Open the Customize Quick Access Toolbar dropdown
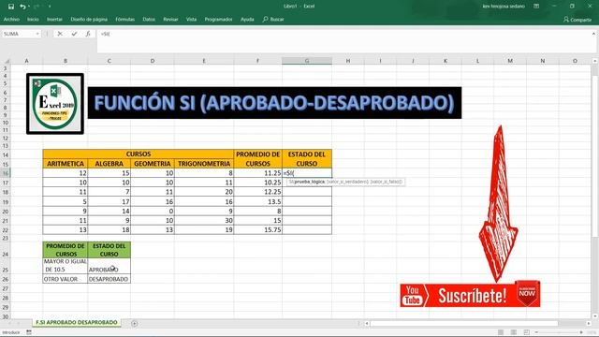 coord(50,7)
